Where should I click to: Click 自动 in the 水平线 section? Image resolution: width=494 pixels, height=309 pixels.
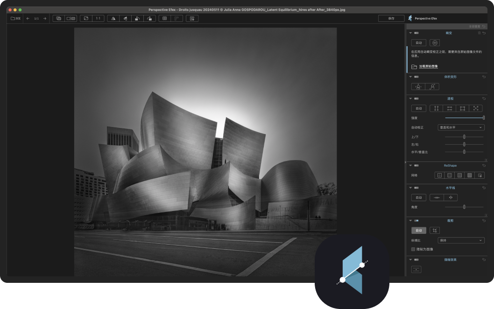pos(419,198)
